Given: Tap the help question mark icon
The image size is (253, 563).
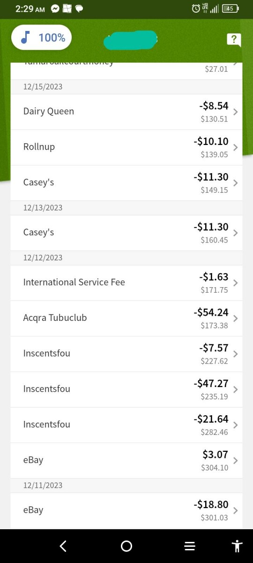Looking at the screenshot, I should 233,39.
